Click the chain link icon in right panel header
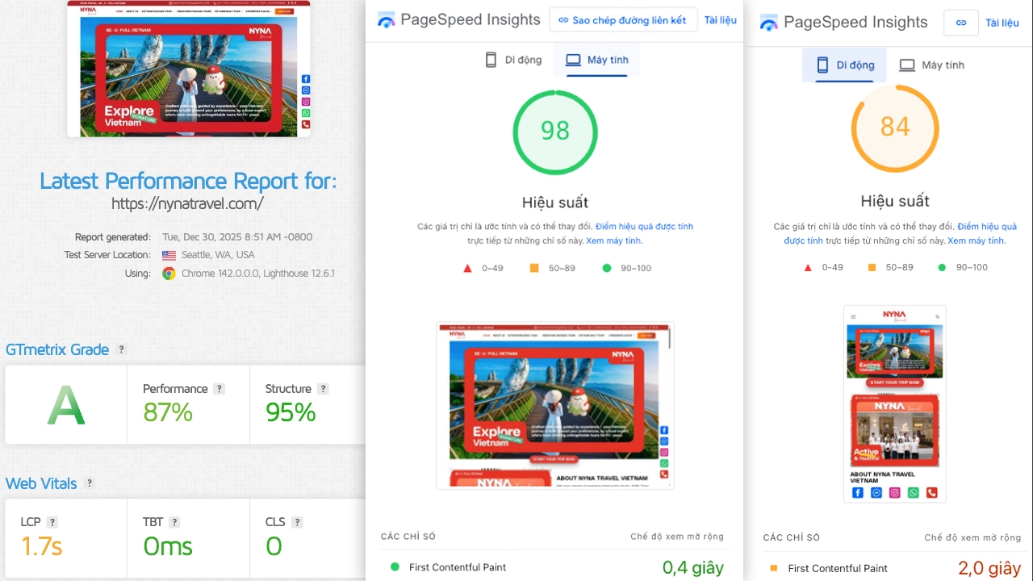The image size is (1033, 581). pyautogui.click(x=960, y=23)
